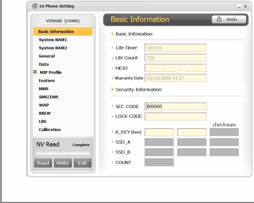
Task: Close the LG Phone Setting window
Action: tap(246, 6)
